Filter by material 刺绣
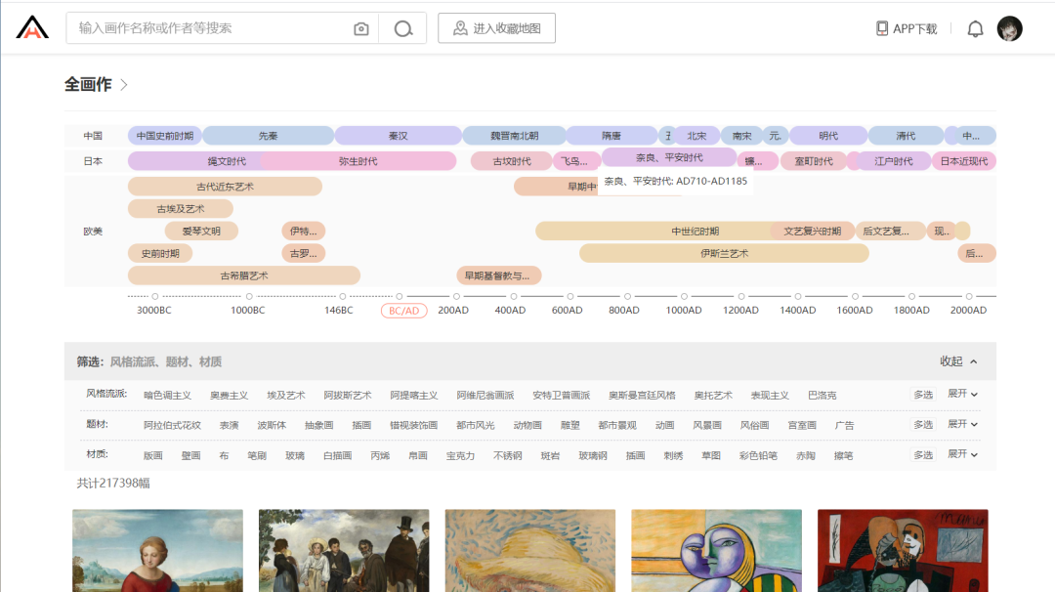The height and width of the screenshot is (592, 1055). [x=673, y=455]
